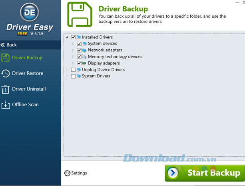245x186 pixels.
Task: Click the Unplug Device Drivers icon
Action: 79,70
